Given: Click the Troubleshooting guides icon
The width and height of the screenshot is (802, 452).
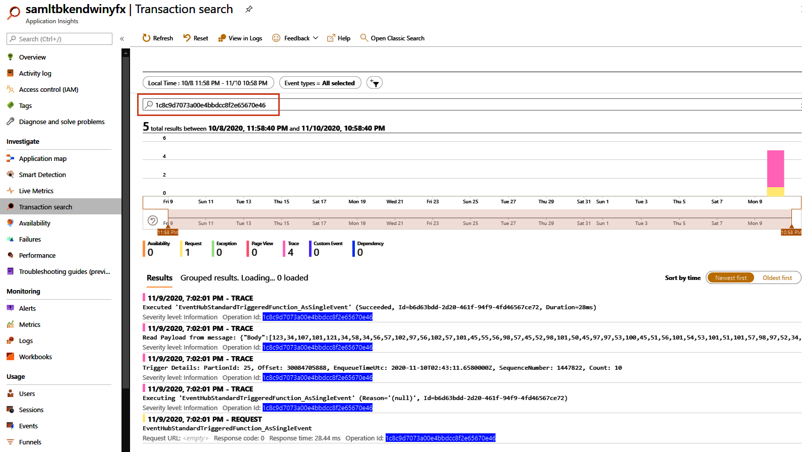Looking at the screenshot, I should tap(10, 271).
